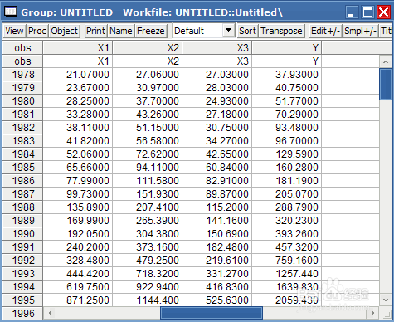
Task: Click the Print button
Action: click(x=95, y=31)
